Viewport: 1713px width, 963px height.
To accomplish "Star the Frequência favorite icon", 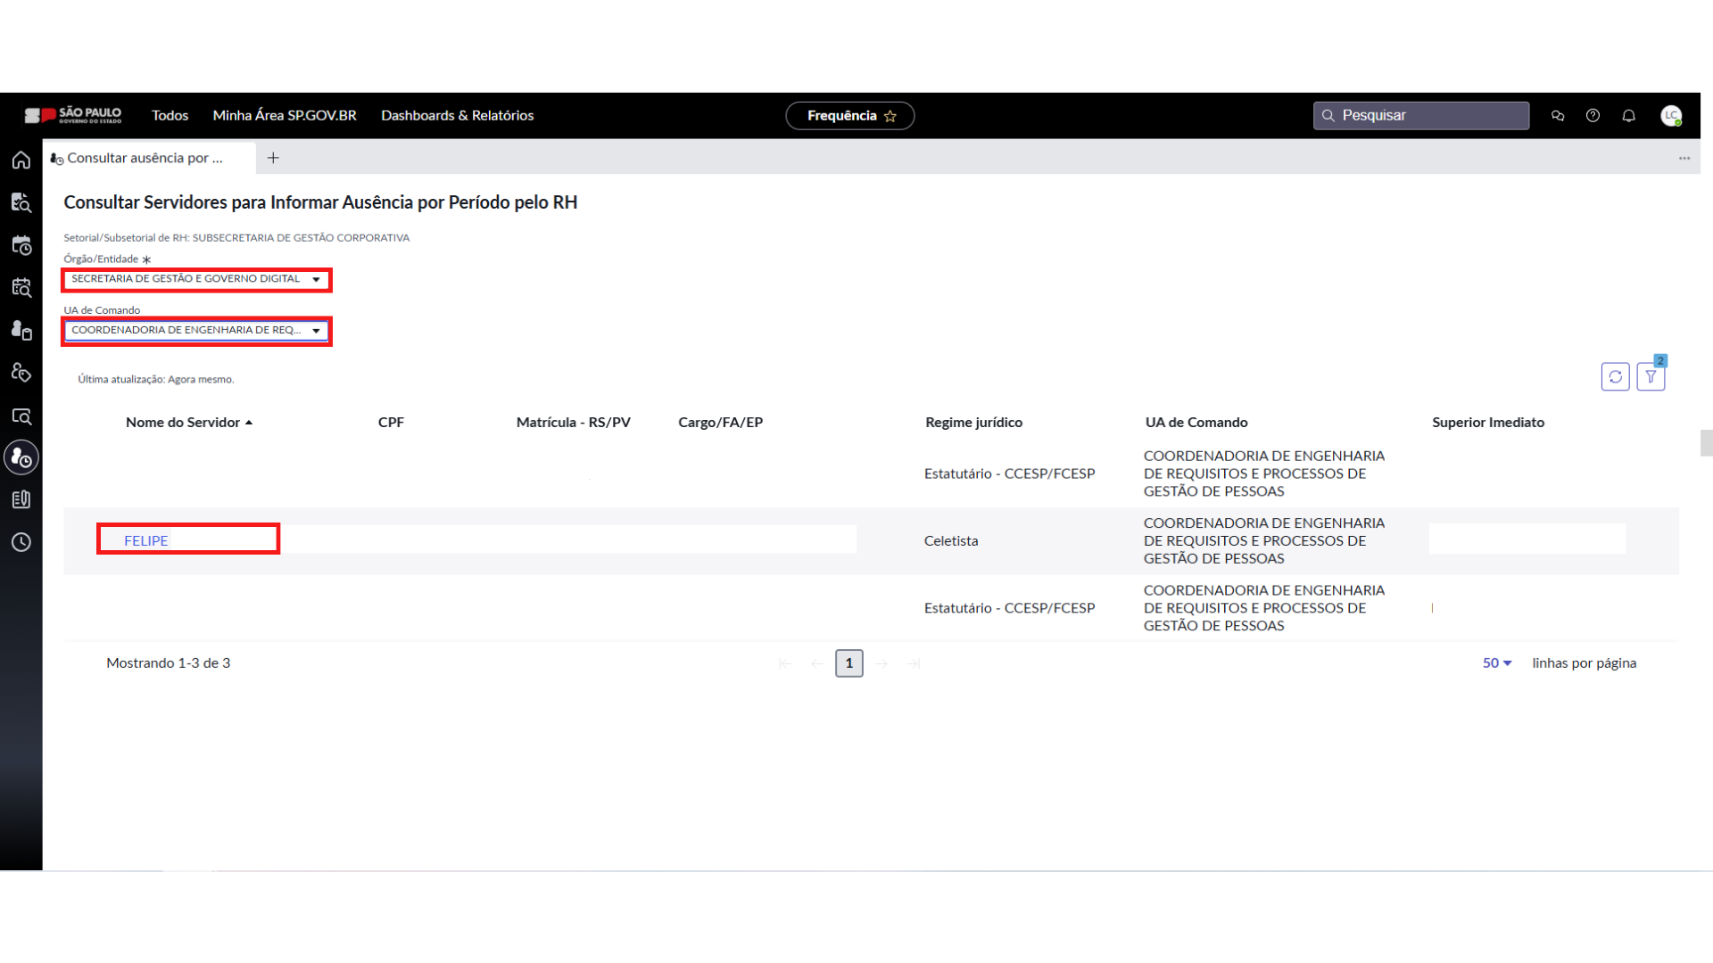I will click(x=890, y=116).
